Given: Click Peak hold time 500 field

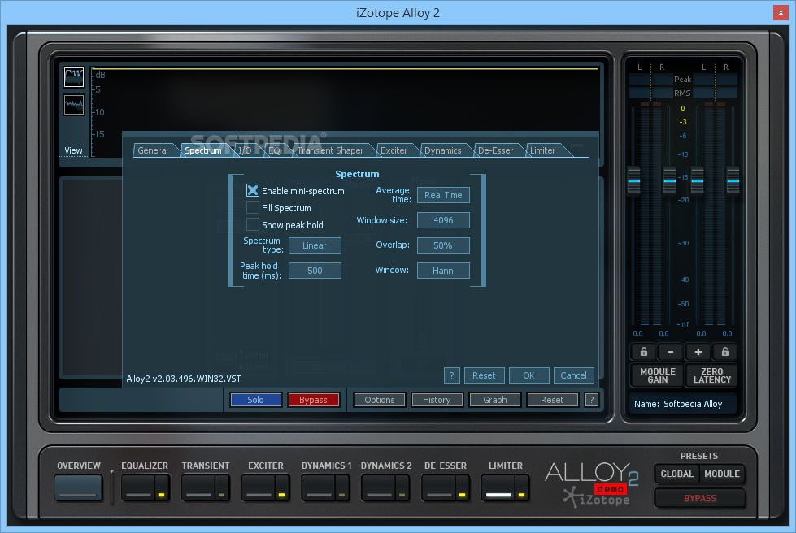Looking at the screenshot, I should (x=315, y=271).
